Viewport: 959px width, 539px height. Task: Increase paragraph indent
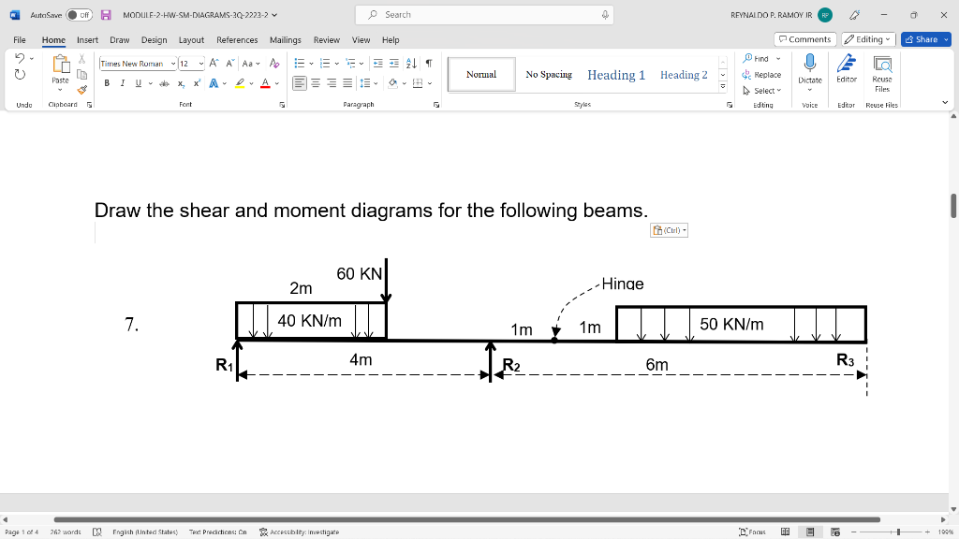pos(394,63)
